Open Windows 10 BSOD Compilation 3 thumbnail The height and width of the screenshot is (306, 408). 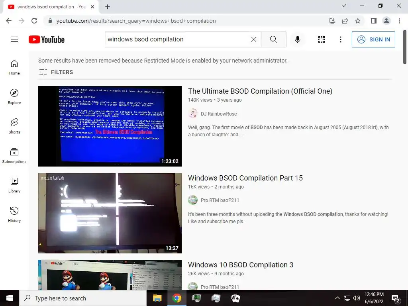(110, 275)
